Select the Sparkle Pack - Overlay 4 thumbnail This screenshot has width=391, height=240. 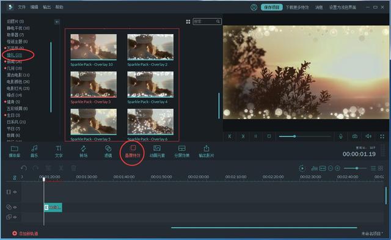pyautogui.click(x=150, y=84)
